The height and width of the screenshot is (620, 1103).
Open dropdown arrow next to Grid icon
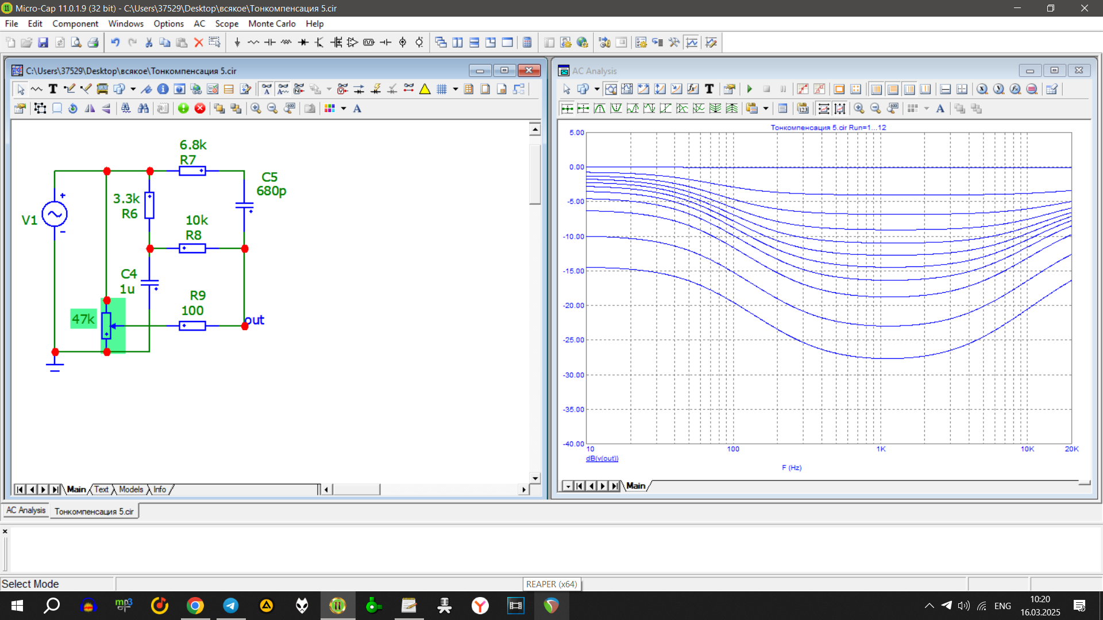pyautogui.click(x=456, y=89)
